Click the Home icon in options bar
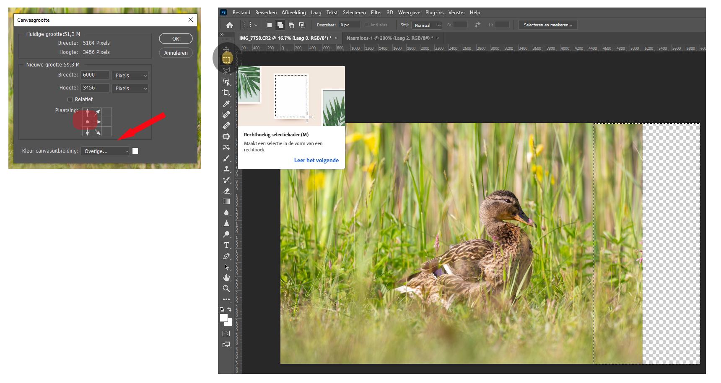The image size is (721, 383). (x=230, y=25)
